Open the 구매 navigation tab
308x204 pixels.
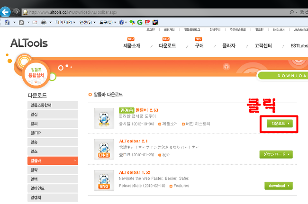point(199,45)
